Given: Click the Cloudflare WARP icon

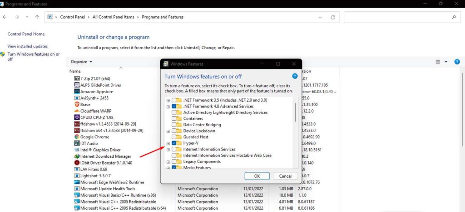Looking at the screenshot, I should (x=77, y=111).
